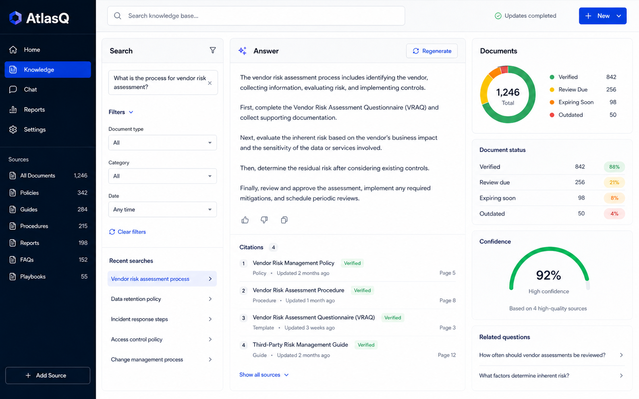639x399 pixels.
Task: Open the Document type dropdown
Action: pos(162,143)
